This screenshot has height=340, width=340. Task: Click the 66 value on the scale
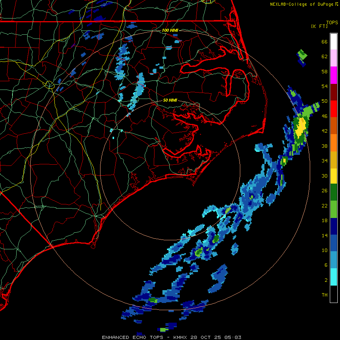tap(325, 42)
